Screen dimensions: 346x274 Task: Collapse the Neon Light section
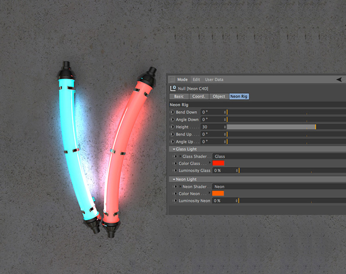[x=174, y=179]
